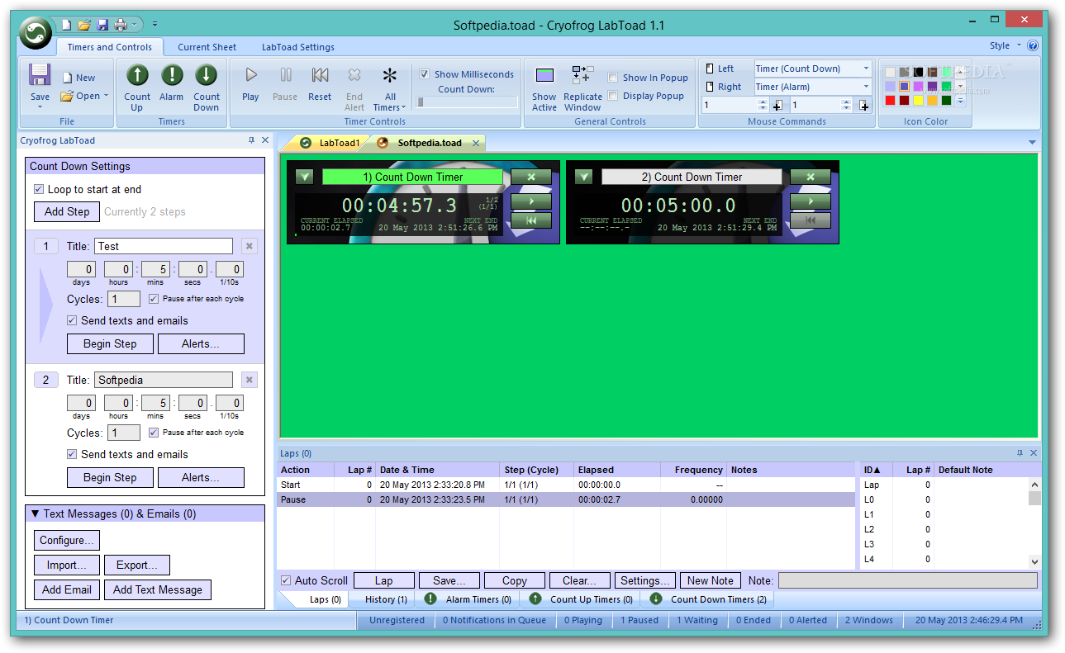Screen dimensions: 1065x653
Task: Click the new document icon in quick access toolbar
Action: (67, 25)
